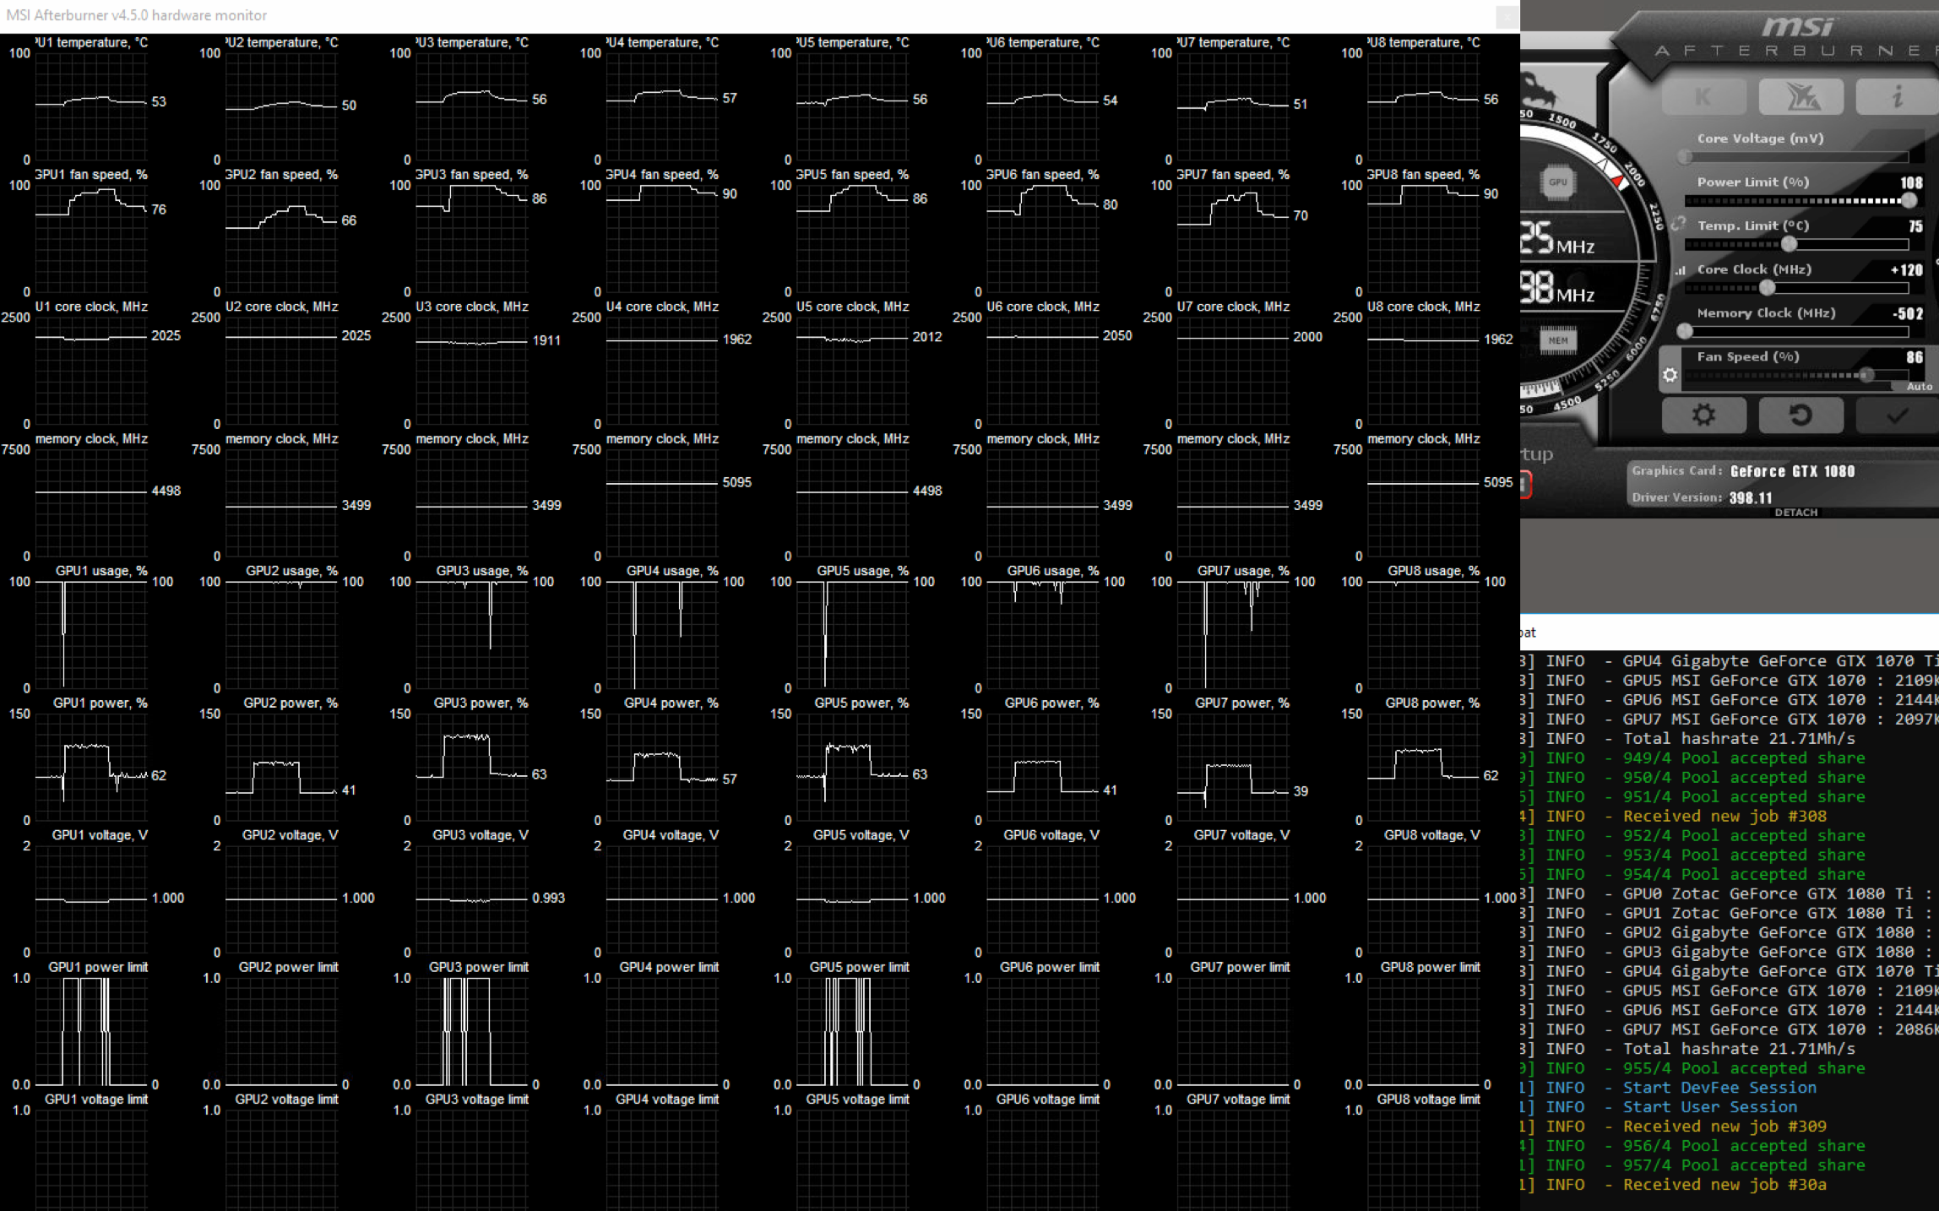The width and height of the screenshot is (1939, 1211).
Task: Launch OC Scanner jet icon
Action: [1800, 97]
